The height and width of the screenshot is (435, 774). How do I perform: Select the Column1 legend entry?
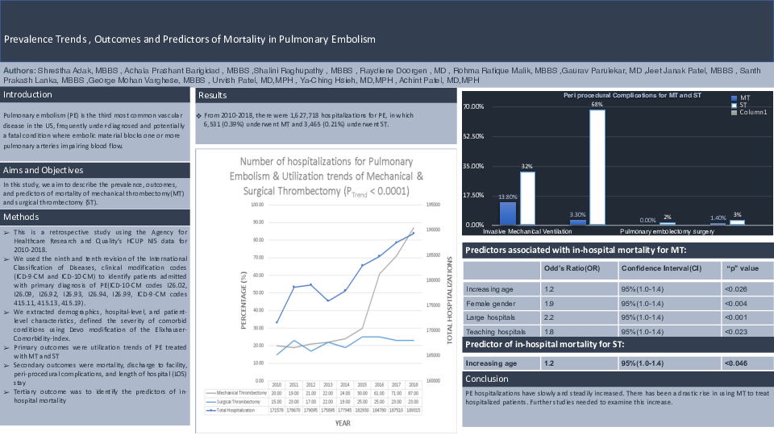coord(751,112)
